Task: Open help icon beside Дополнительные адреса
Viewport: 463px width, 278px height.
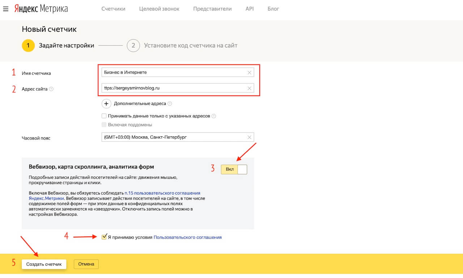Action: (170, 104)
